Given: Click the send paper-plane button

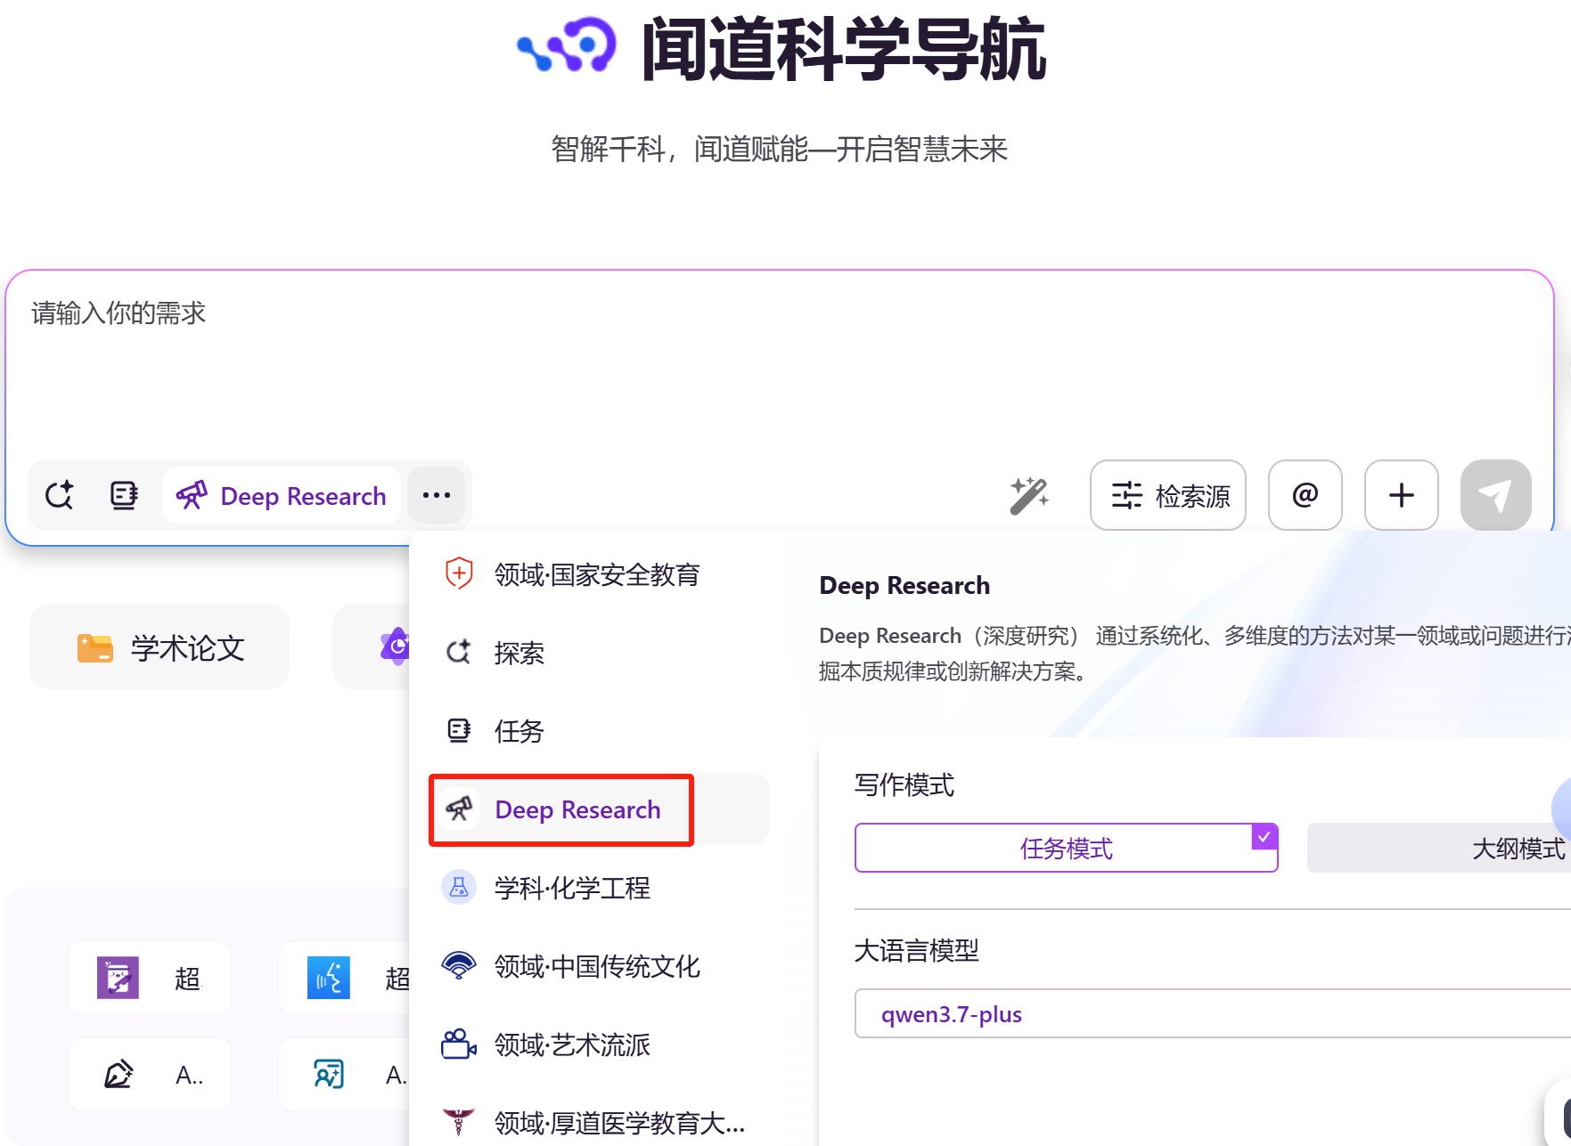Looking at the screenshot, I should [1496, 495].
